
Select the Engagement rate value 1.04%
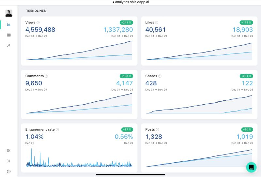[35, 137]
